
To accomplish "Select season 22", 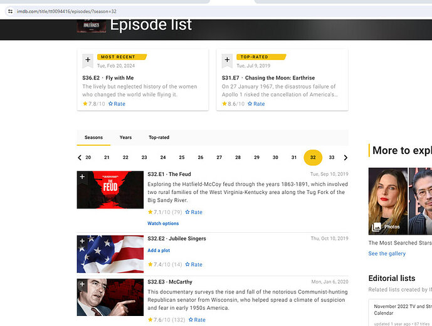I will (x=125, y=158).
